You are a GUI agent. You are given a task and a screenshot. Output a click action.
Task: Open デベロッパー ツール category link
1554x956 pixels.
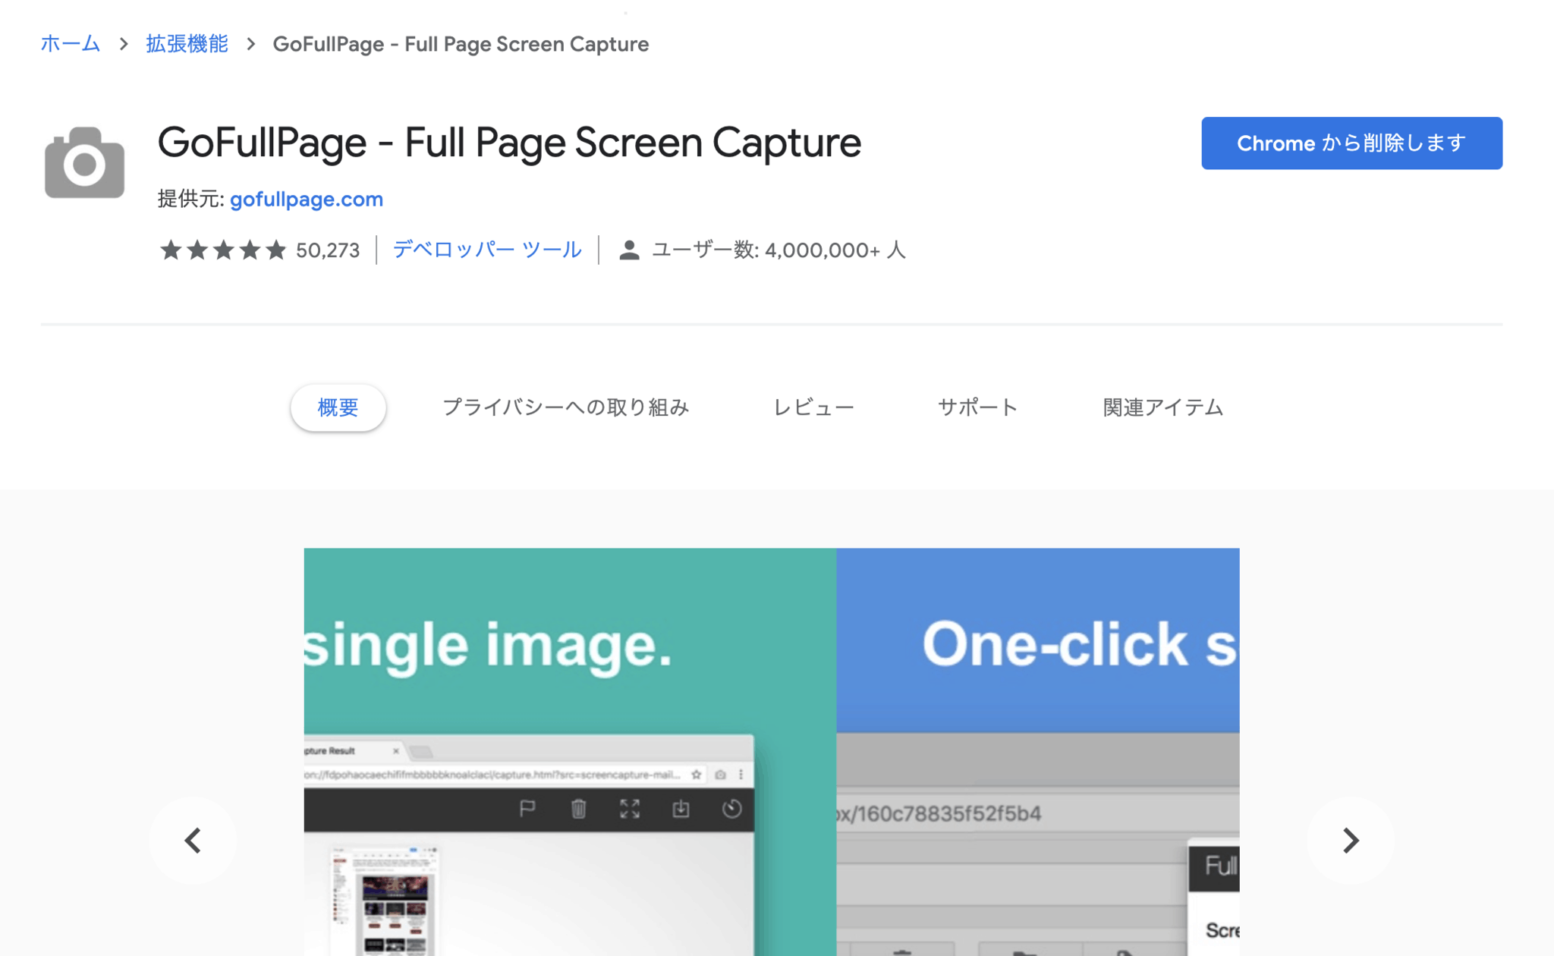pos(487,250)
